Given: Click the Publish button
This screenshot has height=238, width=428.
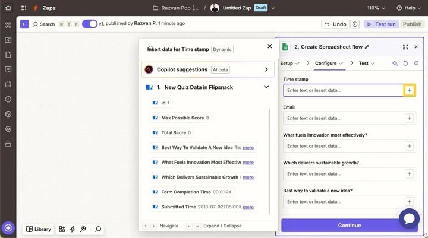Looking at the screenshot, I should [x=412, y=24].
